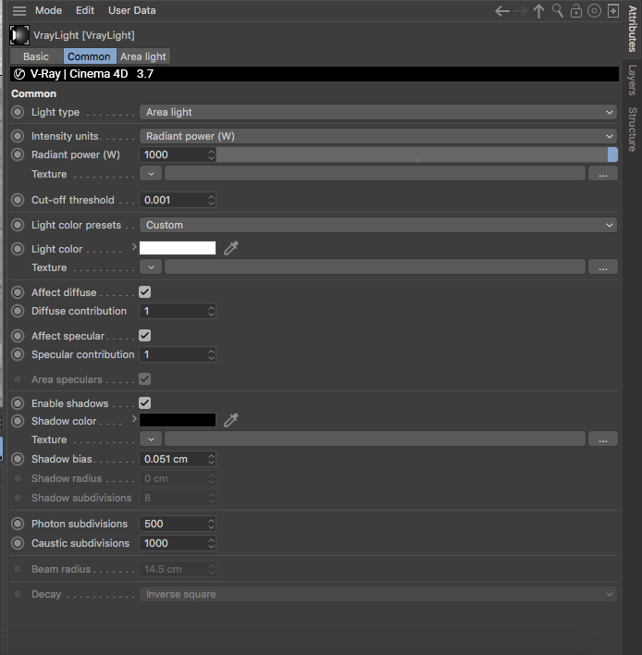642x655 pixels.
Task: Toggle animation dot for Light color presets
Action: pyautogui.click(x=18, y=225)
